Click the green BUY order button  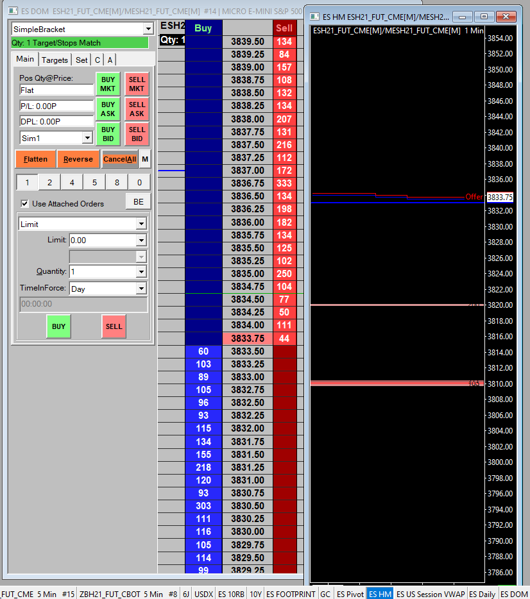(58, 326)
